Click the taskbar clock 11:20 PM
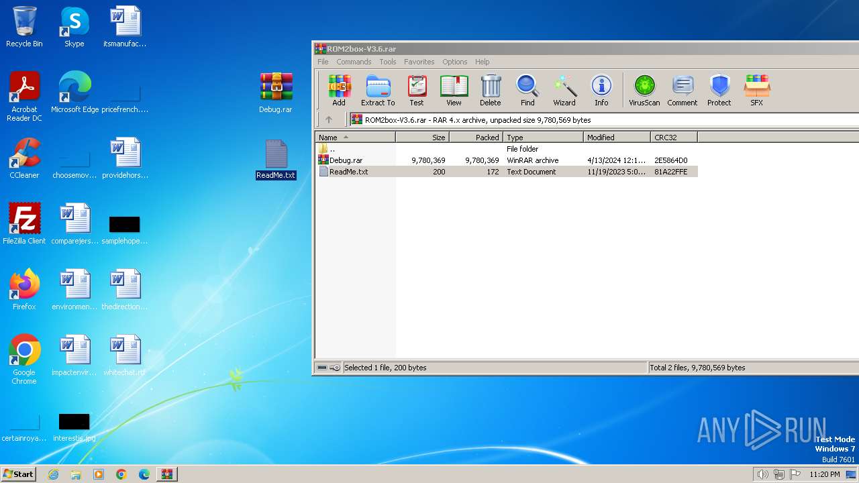 tap(825, 474)
